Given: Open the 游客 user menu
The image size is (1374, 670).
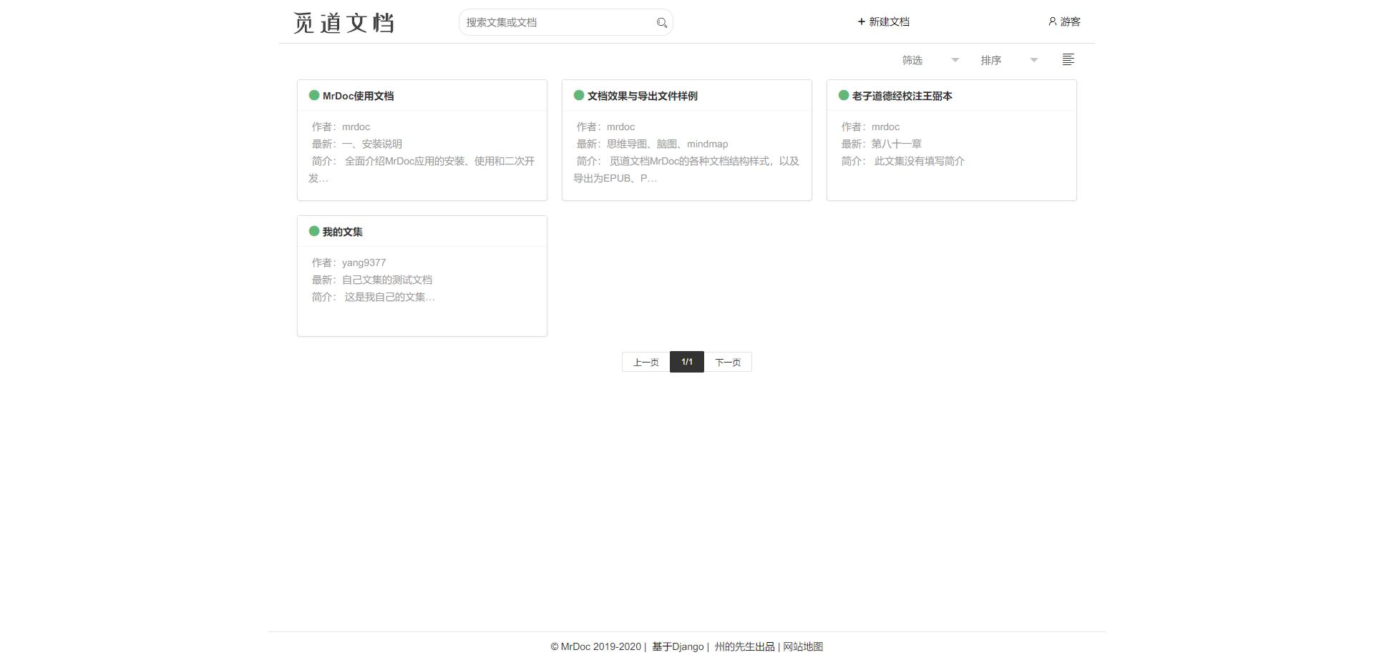Looking at the screenshot, I should [1064, 21].
